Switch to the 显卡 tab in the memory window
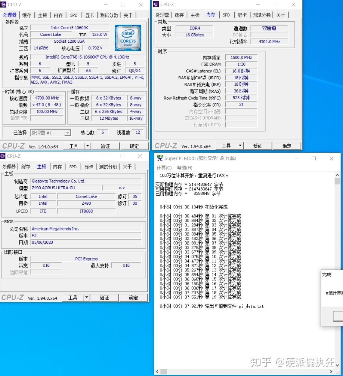 coord(242,15)
